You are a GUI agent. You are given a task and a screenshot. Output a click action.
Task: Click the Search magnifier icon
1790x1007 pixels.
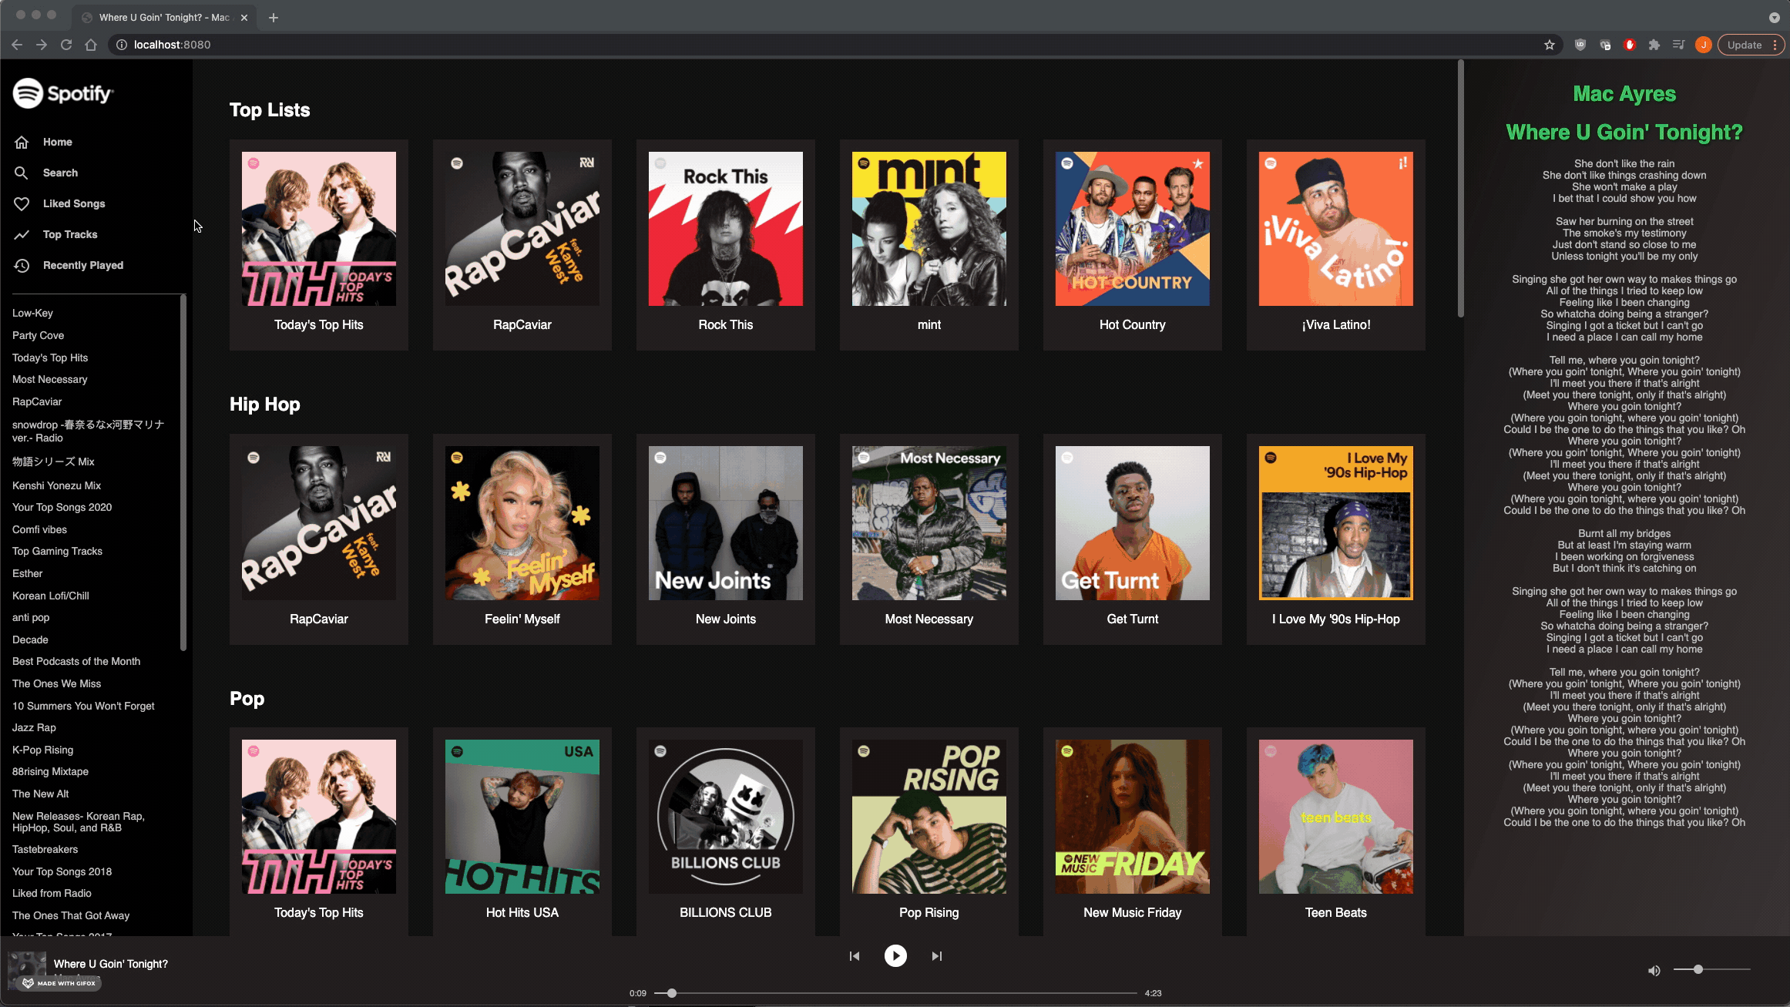[x=22, y=173]
